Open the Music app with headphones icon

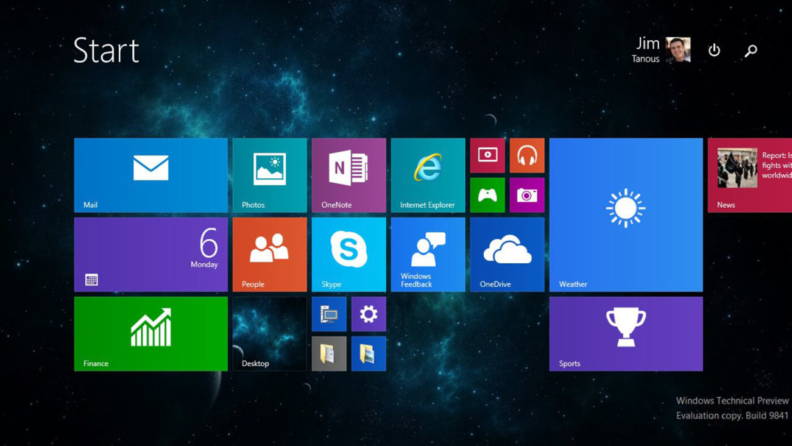tap(528, 154)
